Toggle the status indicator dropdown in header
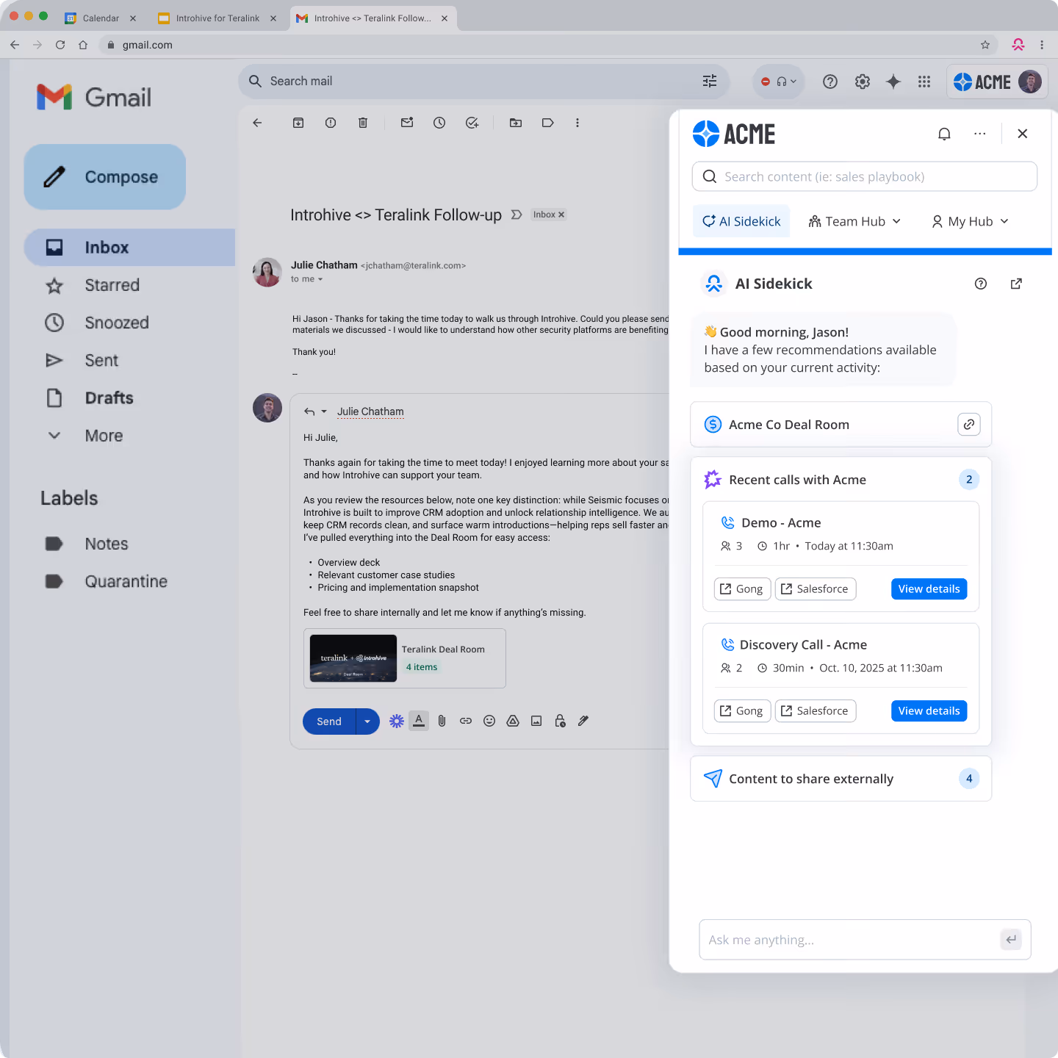This screenshot has height=1058, width=1058. click(x=779, y=82)
